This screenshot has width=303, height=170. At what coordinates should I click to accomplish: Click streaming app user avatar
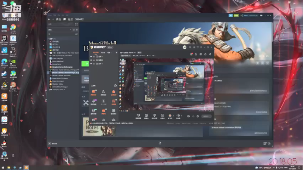point(184,47)
